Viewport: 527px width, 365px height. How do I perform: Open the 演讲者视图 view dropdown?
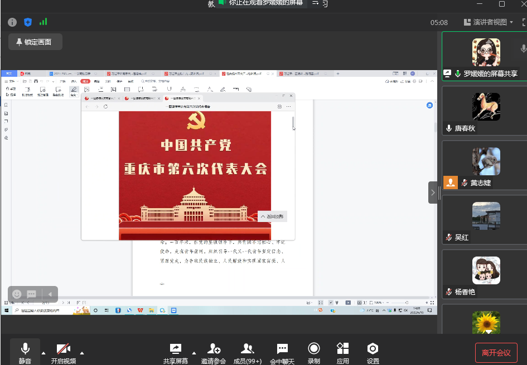(x=489, y=22)
